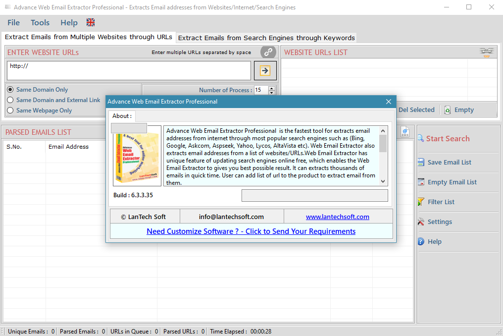503x336 pixels.
Task: Select Same Webpage Only option
Action: (40, 110)
